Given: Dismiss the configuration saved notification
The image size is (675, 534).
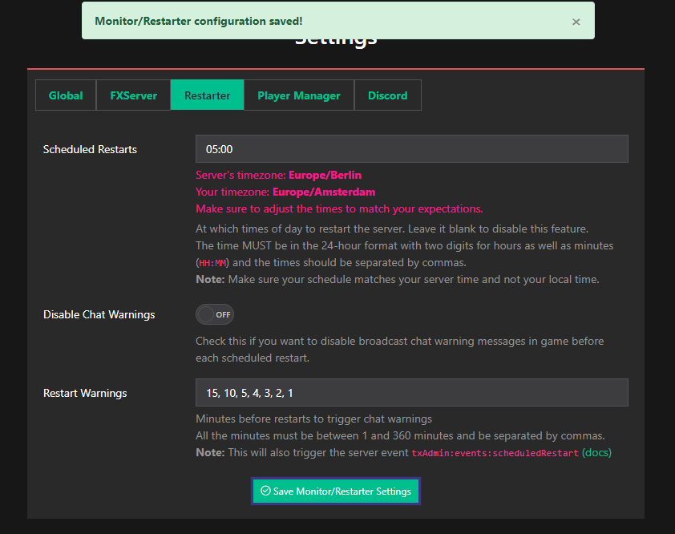Looking at the screenshot, I should (576, 22).
